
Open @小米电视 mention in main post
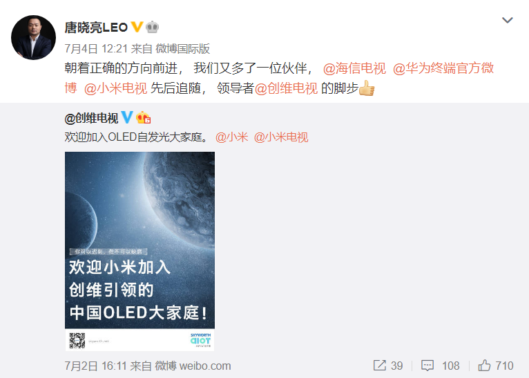pos(115,88)
